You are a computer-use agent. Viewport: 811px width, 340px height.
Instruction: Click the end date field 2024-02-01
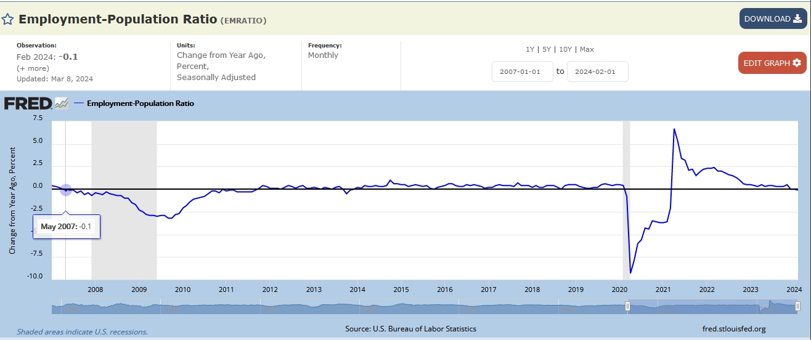point(597,71)
